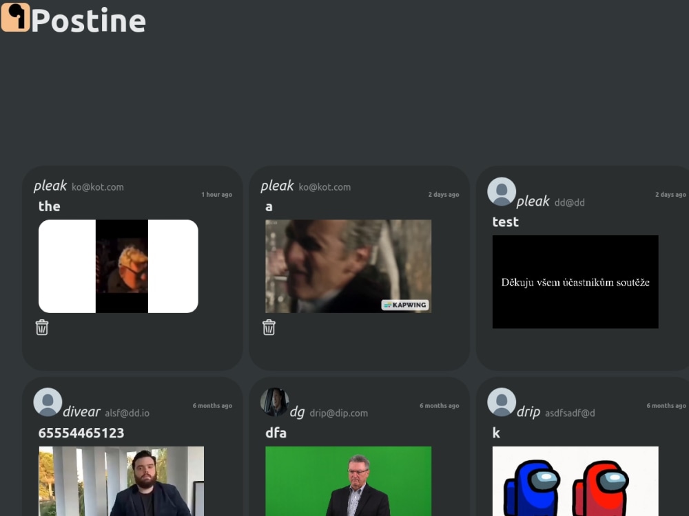Click the email alsf@dd.io

(127, 413)
